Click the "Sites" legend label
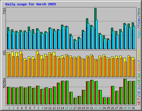This screenshot has width=142, height=111. pyautogui.click(x=139, y=67)
